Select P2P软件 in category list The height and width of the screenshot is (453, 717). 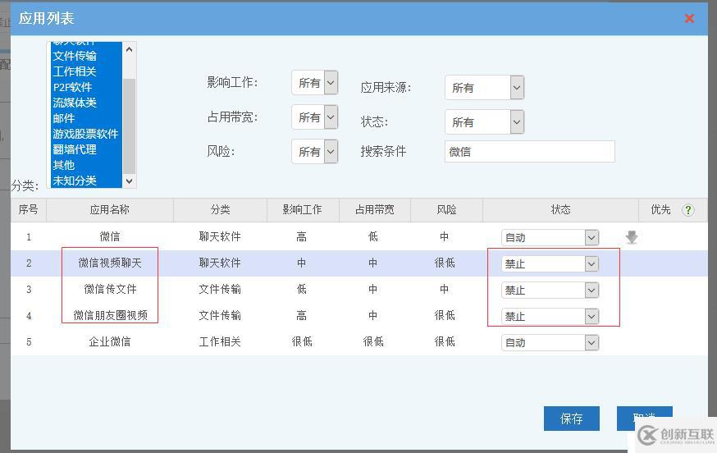tap(86, 87)
